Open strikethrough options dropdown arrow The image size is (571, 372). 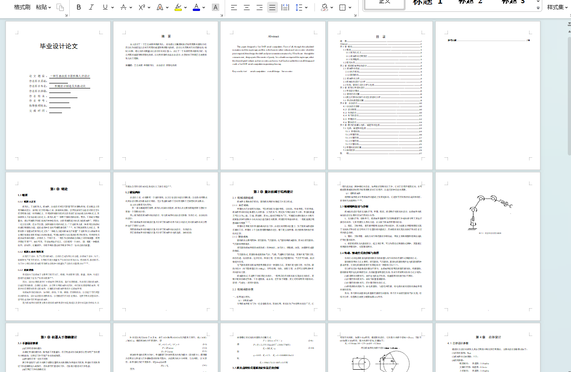(131, 7)
